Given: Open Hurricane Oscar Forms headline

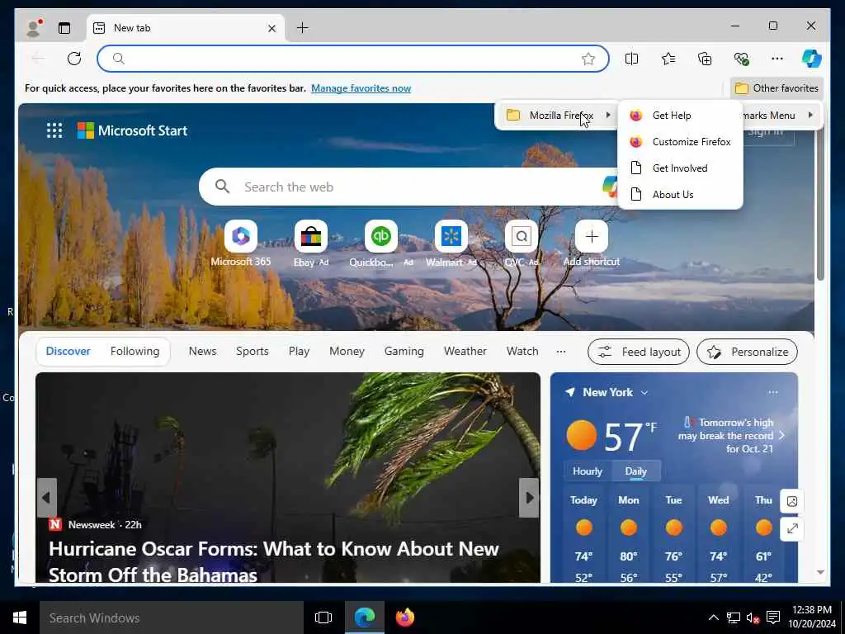Looking at the screenshot, I should tap(274, 561).
